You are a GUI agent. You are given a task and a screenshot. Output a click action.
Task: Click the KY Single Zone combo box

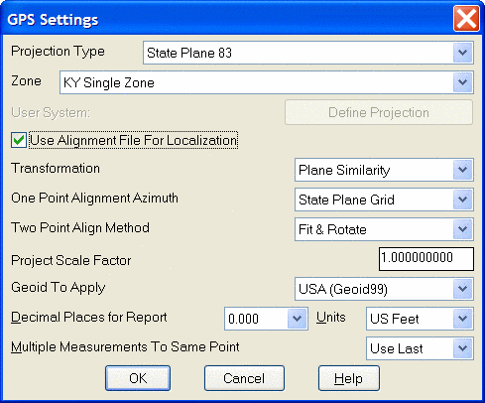click(267, 82)
